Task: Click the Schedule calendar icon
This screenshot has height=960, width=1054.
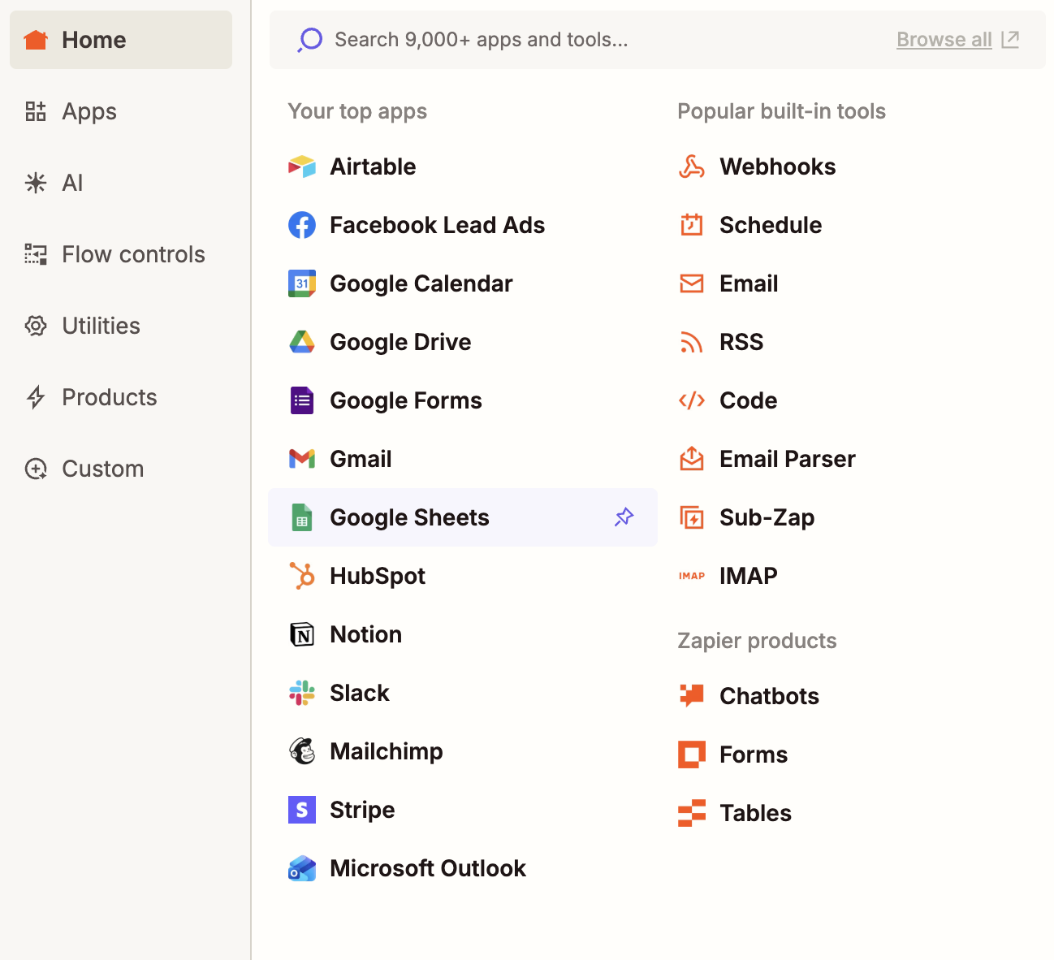Action: [x=692, y=225]
